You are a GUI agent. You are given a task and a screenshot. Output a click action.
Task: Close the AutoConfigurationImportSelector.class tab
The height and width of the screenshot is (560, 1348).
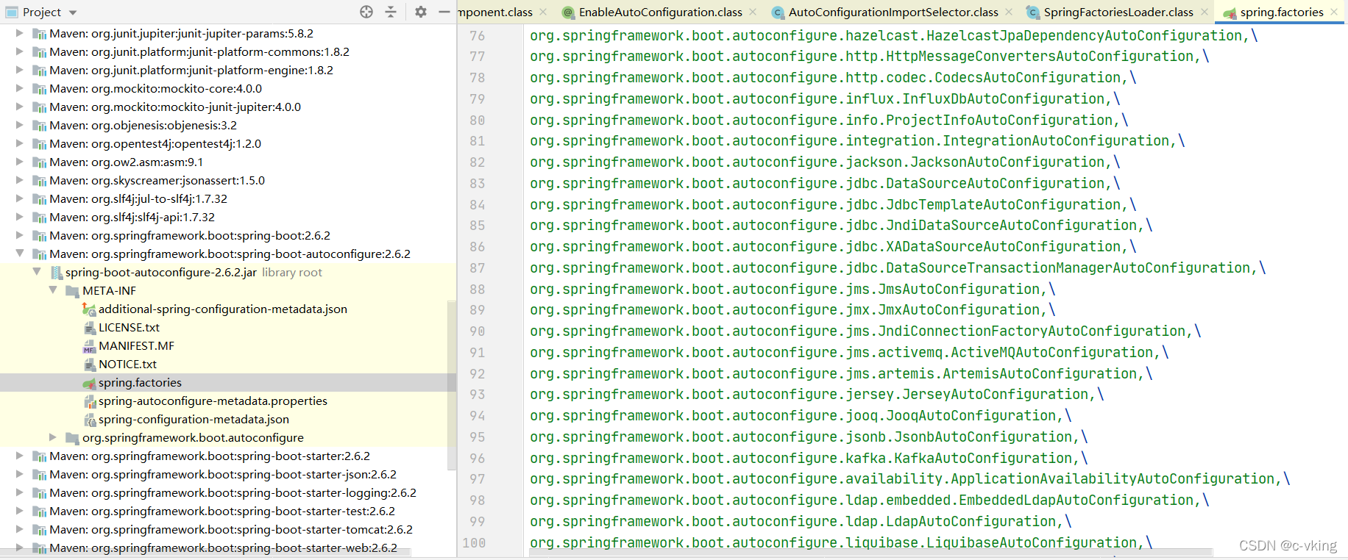[1009, 12]
